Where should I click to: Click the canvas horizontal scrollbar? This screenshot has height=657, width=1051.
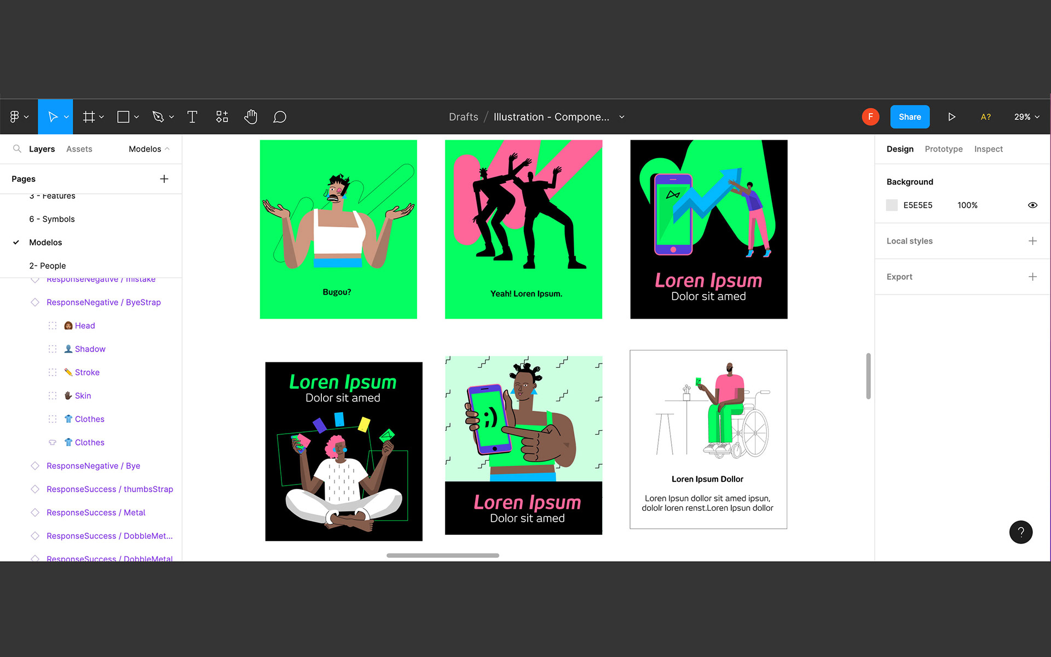pyautogui.click(x=443, y=555)
